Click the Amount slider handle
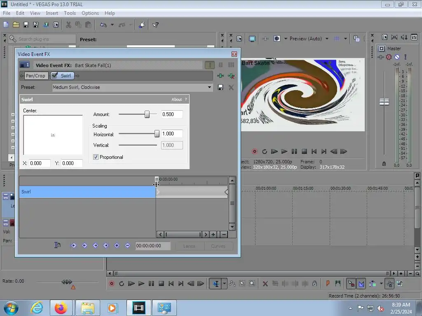The width and height of the screenshot is (422, 316). (147, 114)
